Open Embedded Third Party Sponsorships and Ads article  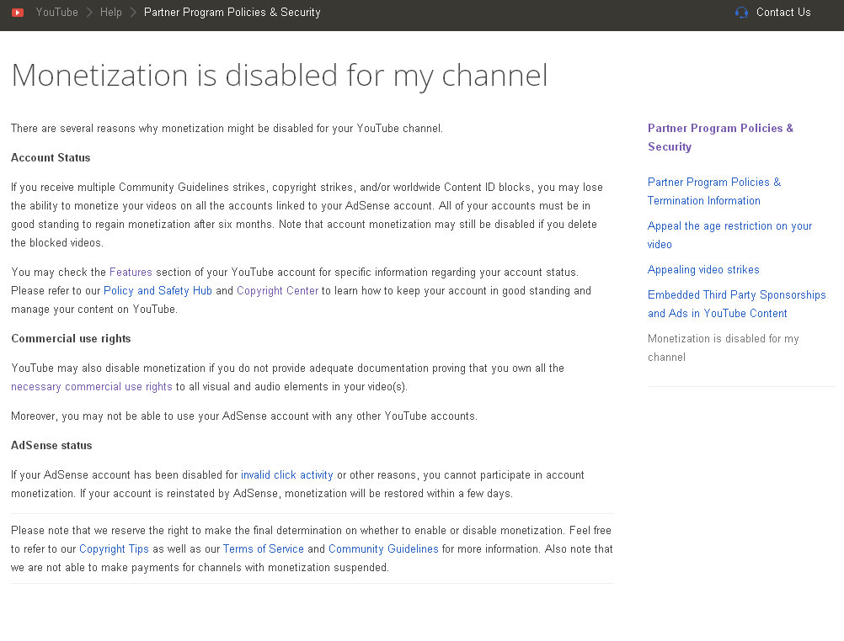click(736, 304)
